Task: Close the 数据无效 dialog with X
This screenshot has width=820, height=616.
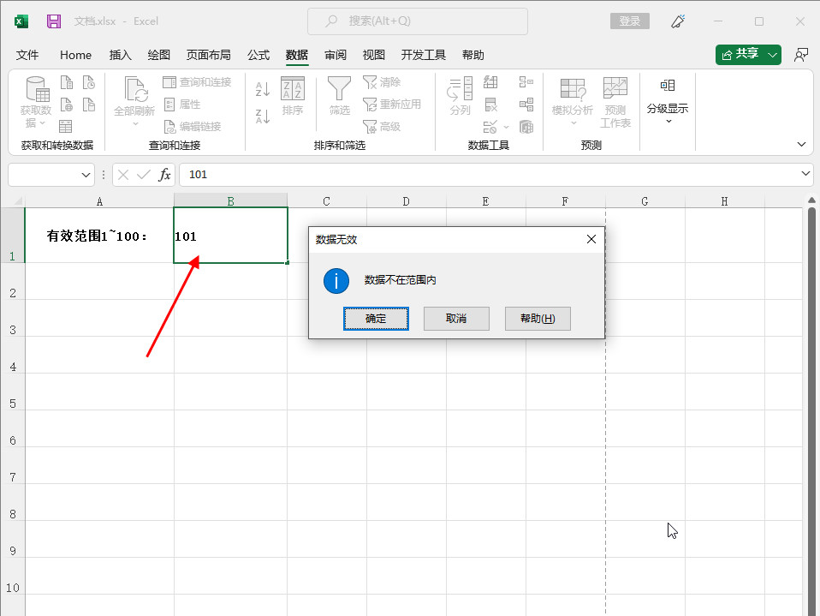Action: click(x=591, y=239)
